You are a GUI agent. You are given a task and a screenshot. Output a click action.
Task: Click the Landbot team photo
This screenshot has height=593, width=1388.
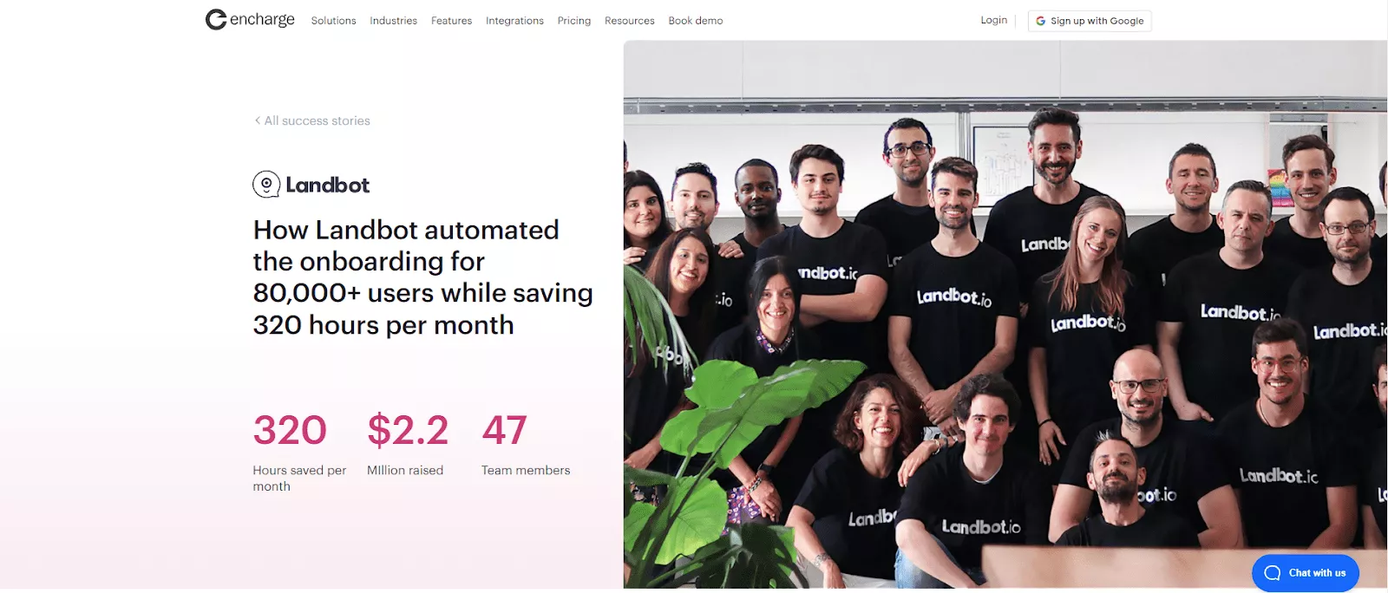point(1005,315)
